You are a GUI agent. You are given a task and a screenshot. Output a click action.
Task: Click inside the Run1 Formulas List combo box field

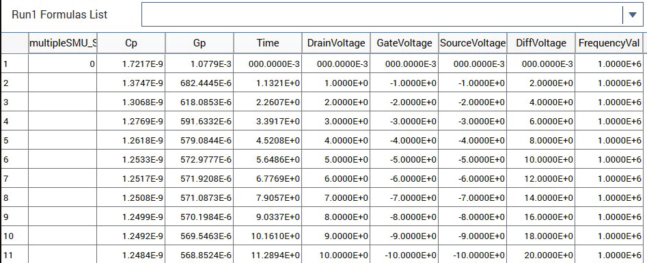[382, 14]
